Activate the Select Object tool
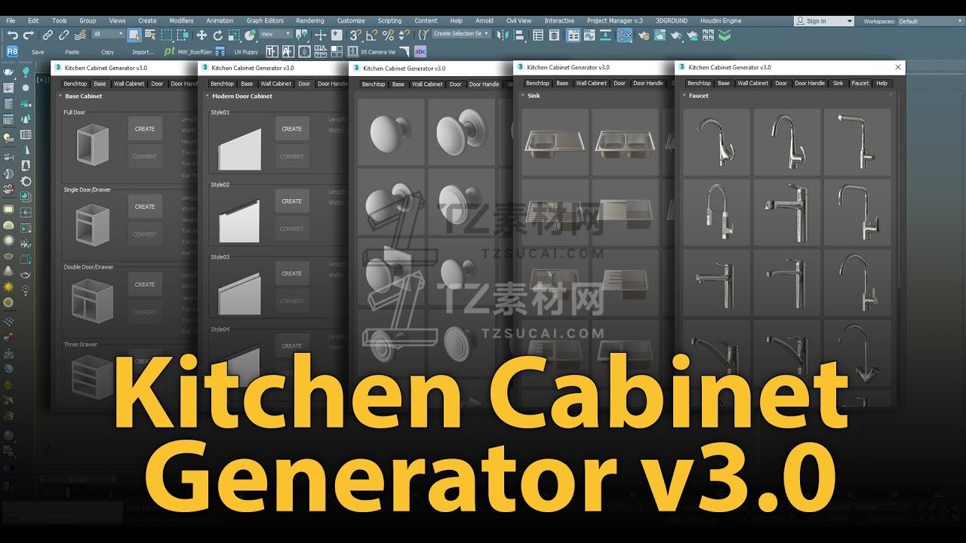 pyautogui.click(x=134, y=35)
